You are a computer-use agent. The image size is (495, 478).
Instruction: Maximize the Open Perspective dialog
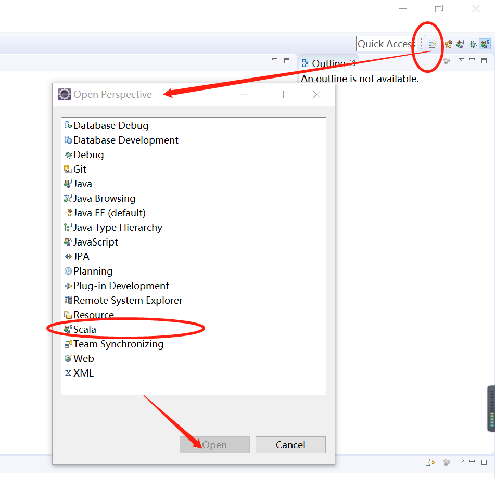coord(280,94)
